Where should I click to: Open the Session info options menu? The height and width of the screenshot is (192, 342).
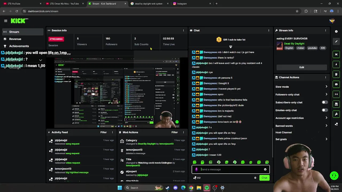[x=183, y=30]
